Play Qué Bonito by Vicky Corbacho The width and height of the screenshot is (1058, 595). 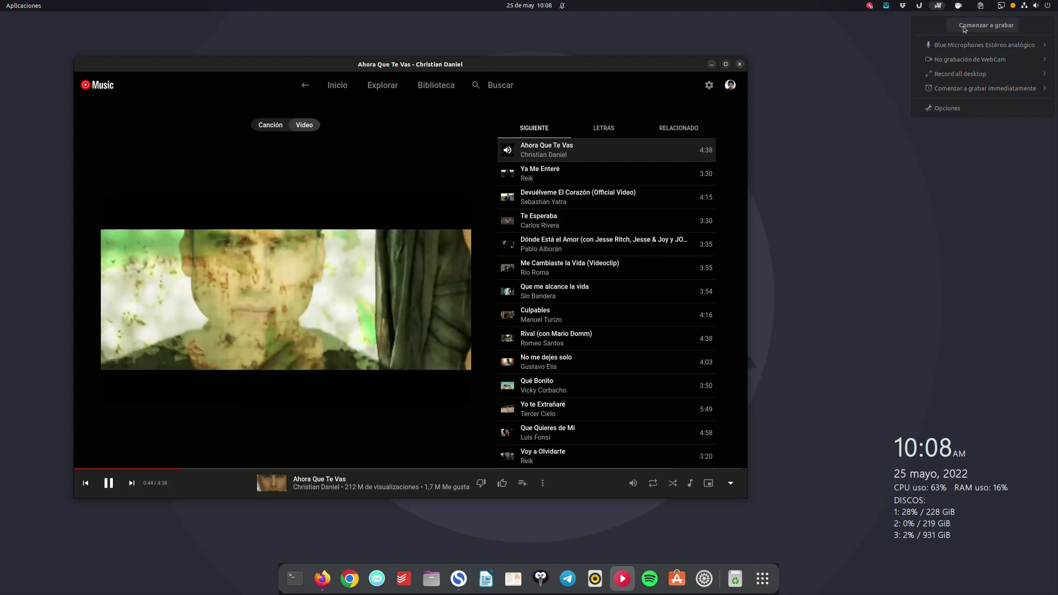[x=607, y=386]
